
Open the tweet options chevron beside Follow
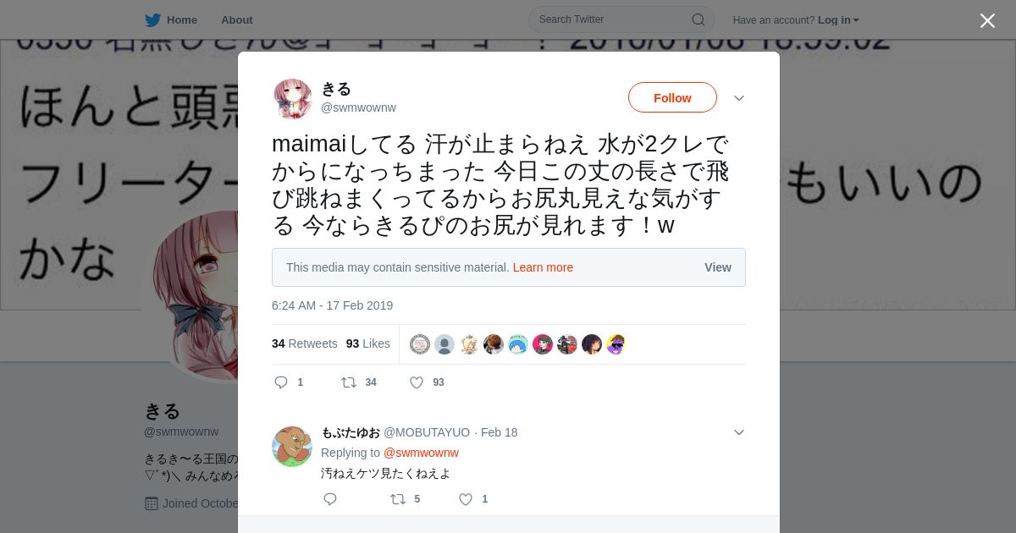click(739, 98)
